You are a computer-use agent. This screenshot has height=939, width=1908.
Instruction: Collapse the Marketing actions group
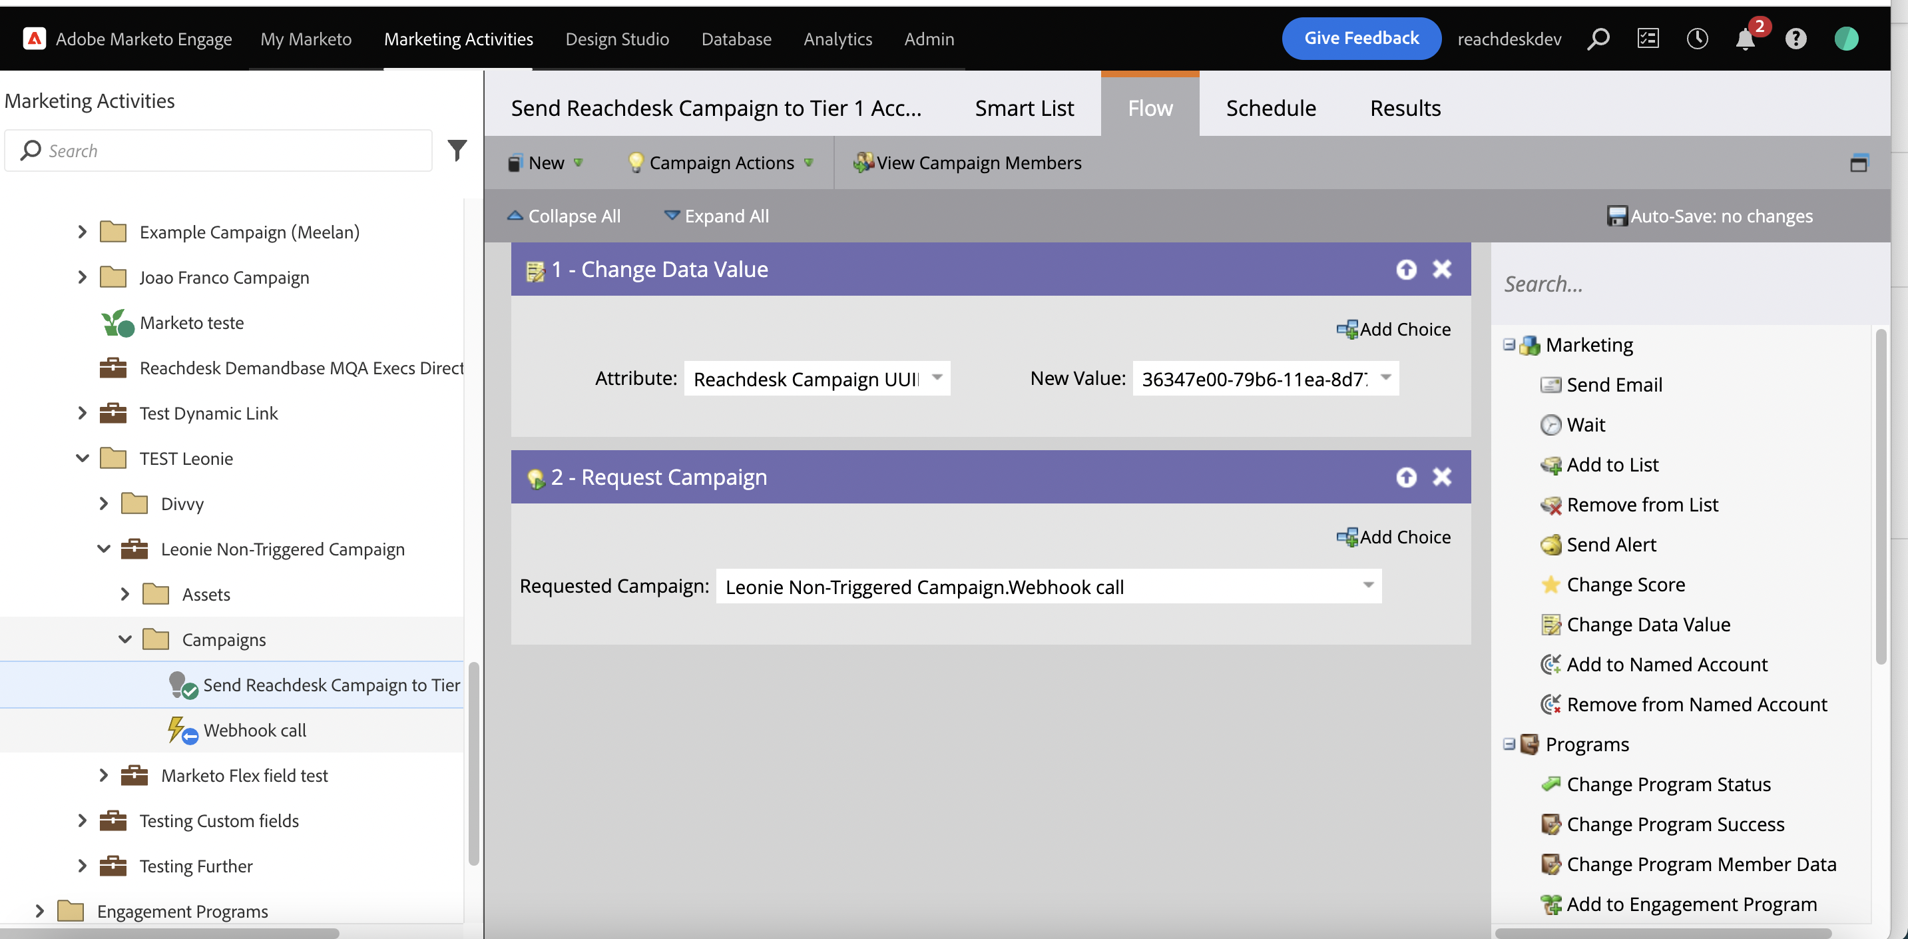point(1509,344)
